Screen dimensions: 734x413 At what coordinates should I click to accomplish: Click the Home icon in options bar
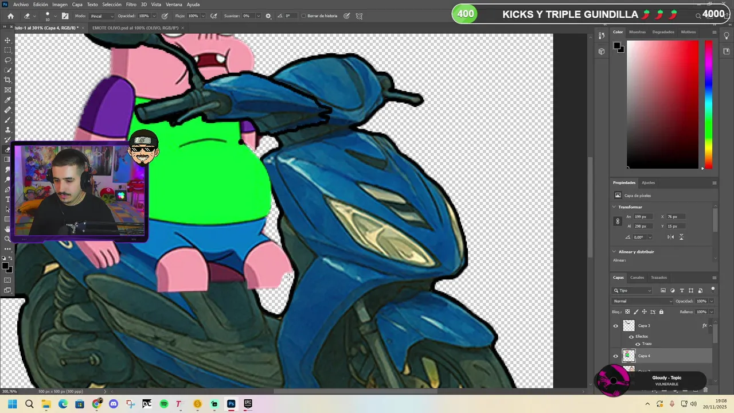tap(10, 16)
